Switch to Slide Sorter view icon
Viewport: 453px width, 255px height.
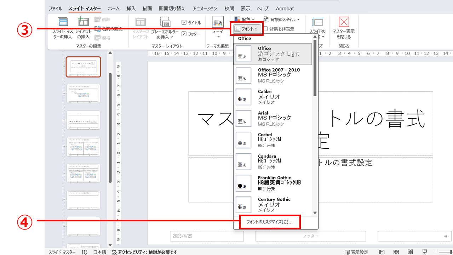(x=396, y=252)
